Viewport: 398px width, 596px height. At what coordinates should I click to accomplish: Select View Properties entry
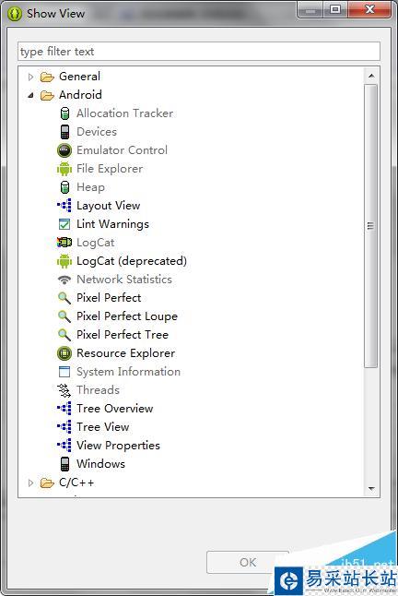[x=118, y=446]
